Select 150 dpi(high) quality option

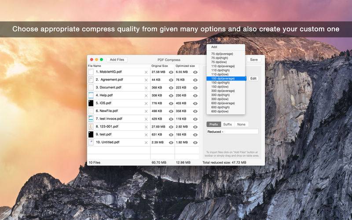coord(226,83)
